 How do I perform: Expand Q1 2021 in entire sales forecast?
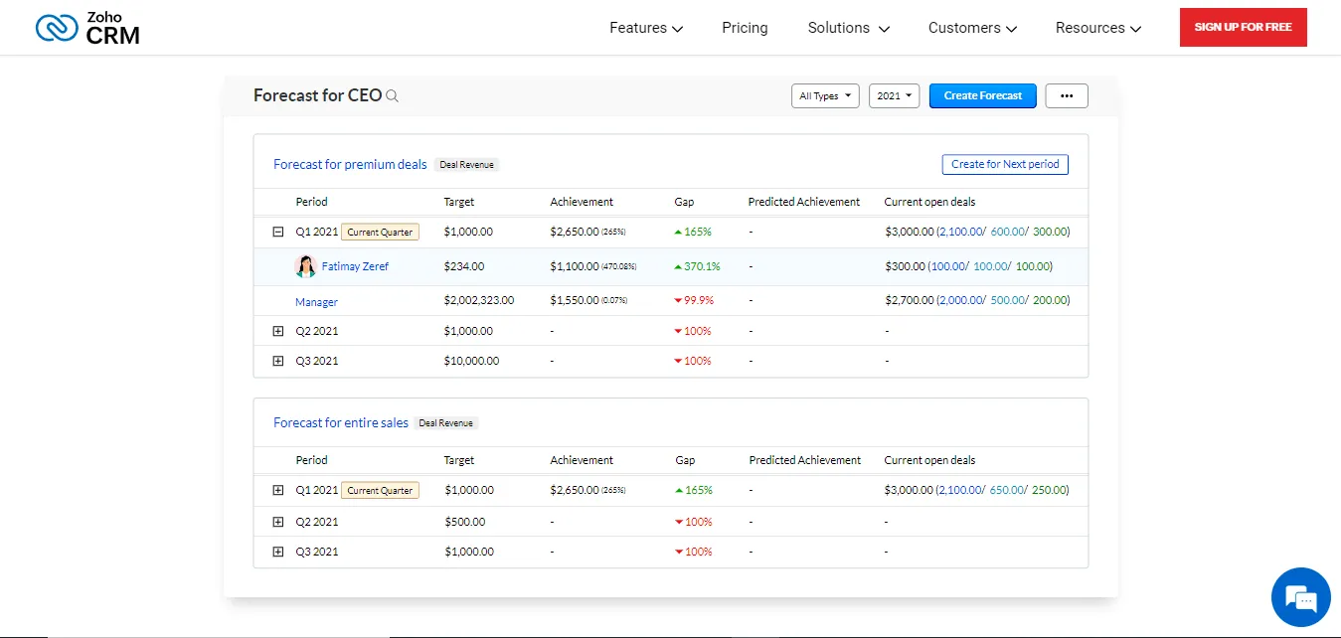[x=278, y=490]
